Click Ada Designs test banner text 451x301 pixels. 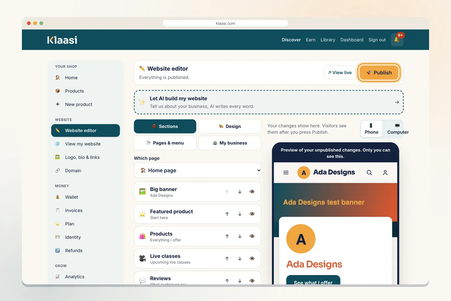(324, 202)
